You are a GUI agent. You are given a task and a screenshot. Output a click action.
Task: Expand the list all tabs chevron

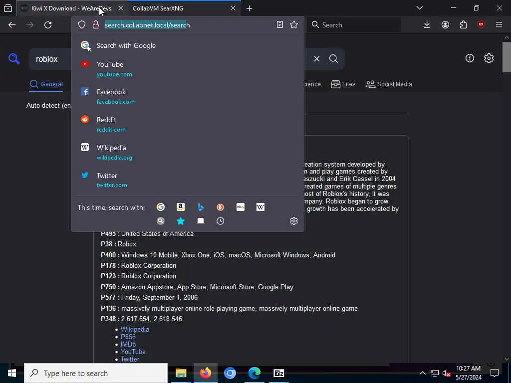point(419,8)
